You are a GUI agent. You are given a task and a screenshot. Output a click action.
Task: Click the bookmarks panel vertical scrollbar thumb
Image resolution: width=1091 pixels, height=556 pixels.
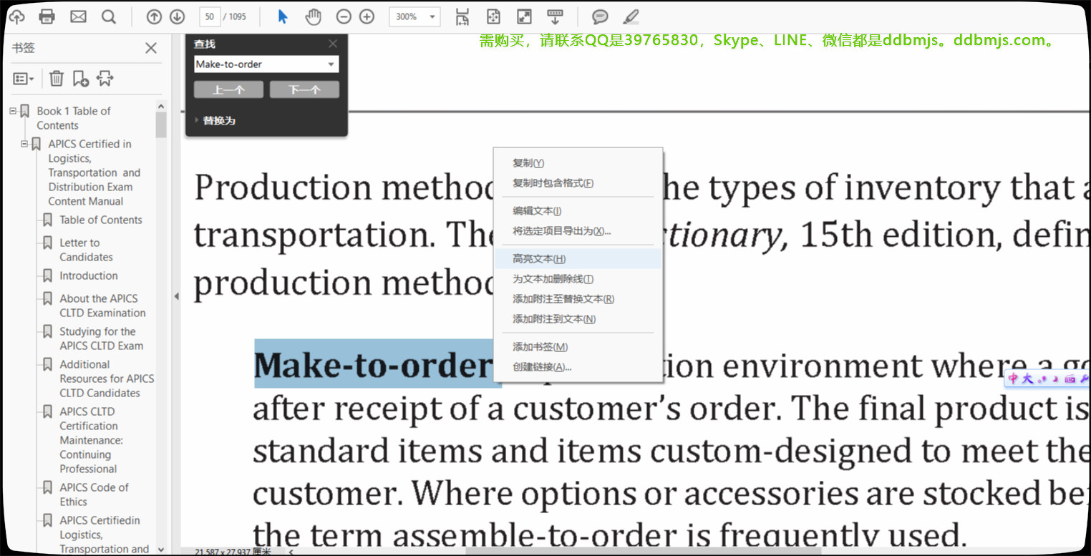[x=161, y=125]
